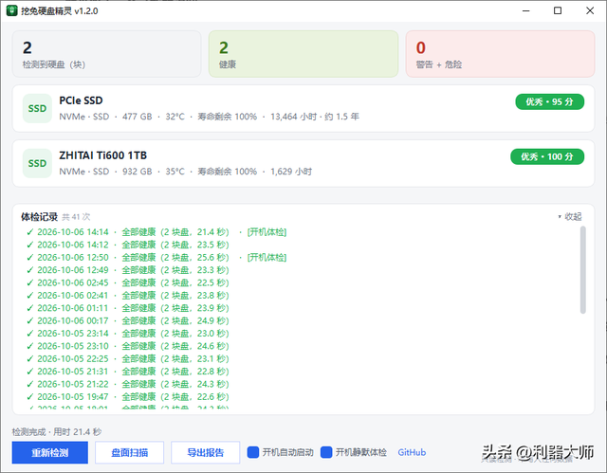
Task: Select record 2026-10-05 23:14
Action: click(128, 334)
